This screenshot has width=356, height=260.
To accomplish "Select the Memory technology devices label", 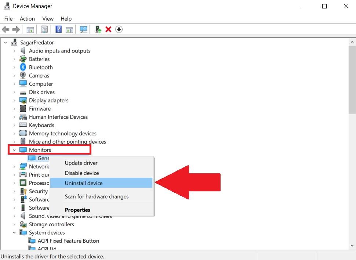I will [x=63, y=133].
